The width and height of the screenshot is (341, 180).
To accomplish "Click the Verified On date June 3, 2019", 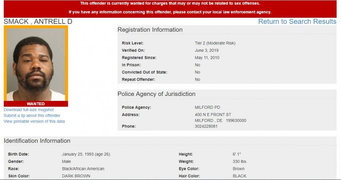I will tap(207, 50).
